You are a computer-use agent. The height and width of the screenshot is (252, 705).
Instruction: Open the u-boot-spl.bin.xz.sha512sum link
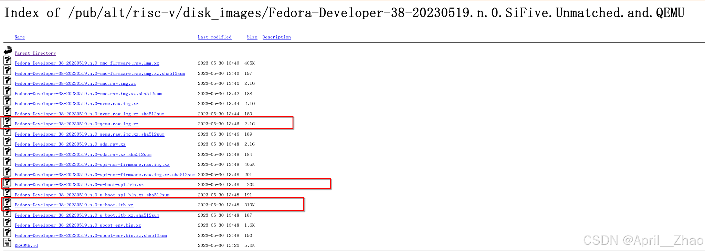click(x=92, y=195)
